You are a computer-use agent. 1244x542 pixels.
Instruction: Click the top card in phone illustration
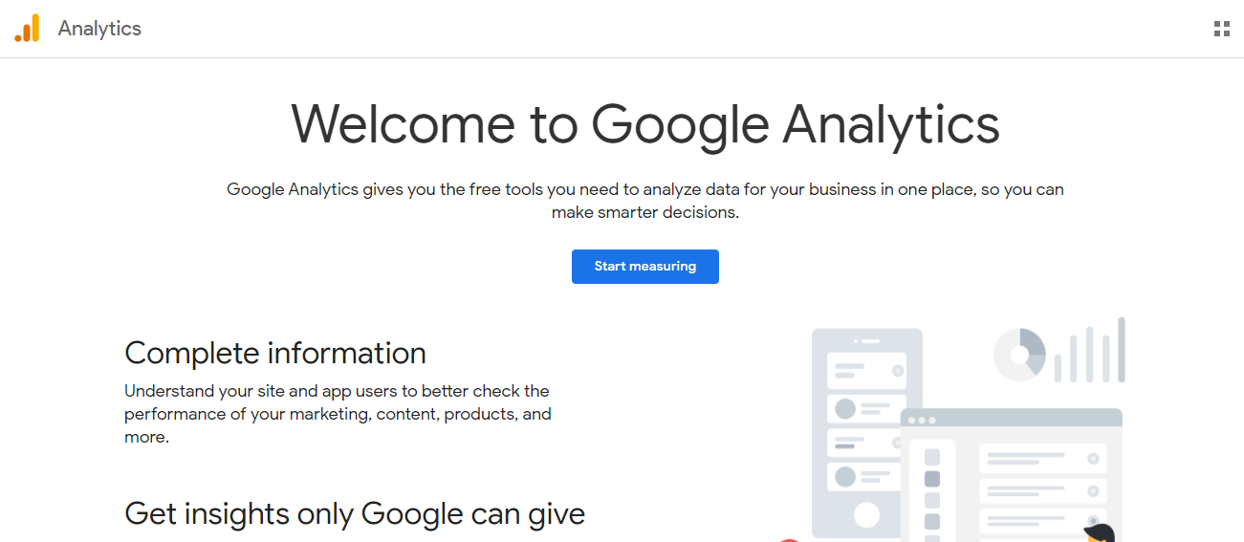pos(866,371)
